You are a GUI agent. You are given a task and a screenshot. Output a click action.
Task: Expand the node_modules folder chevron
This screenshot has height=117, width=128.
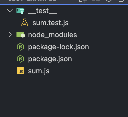pos(10,35)
